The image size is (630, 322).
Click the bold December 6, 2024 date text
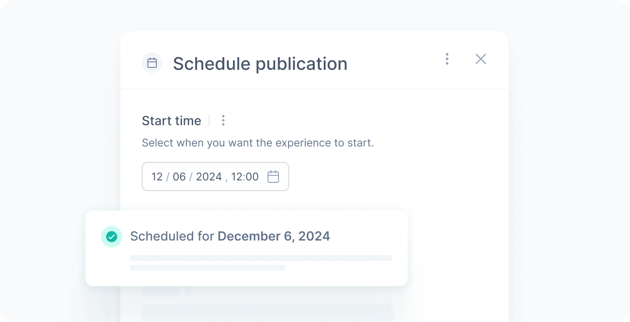tap(274, 236)
